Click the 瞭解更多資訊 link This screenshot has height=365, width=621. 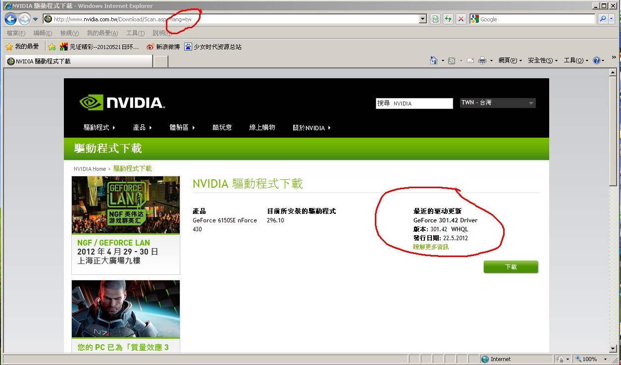pos(431,247)
